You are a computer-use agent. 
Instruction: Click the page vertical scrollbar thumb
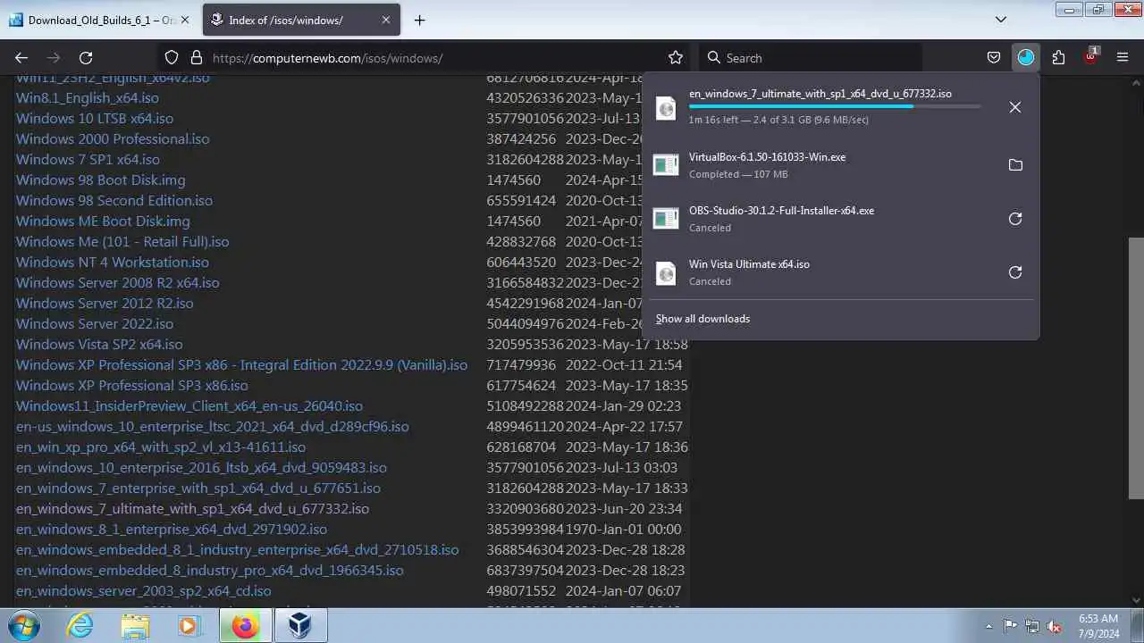click(x=1136, y=368)
